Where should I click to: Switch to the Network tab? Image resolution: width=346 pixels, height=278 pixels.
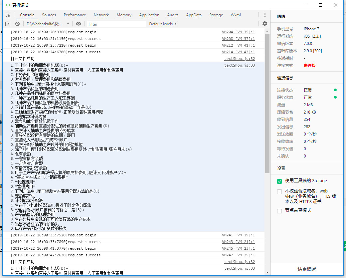(101, 15)
